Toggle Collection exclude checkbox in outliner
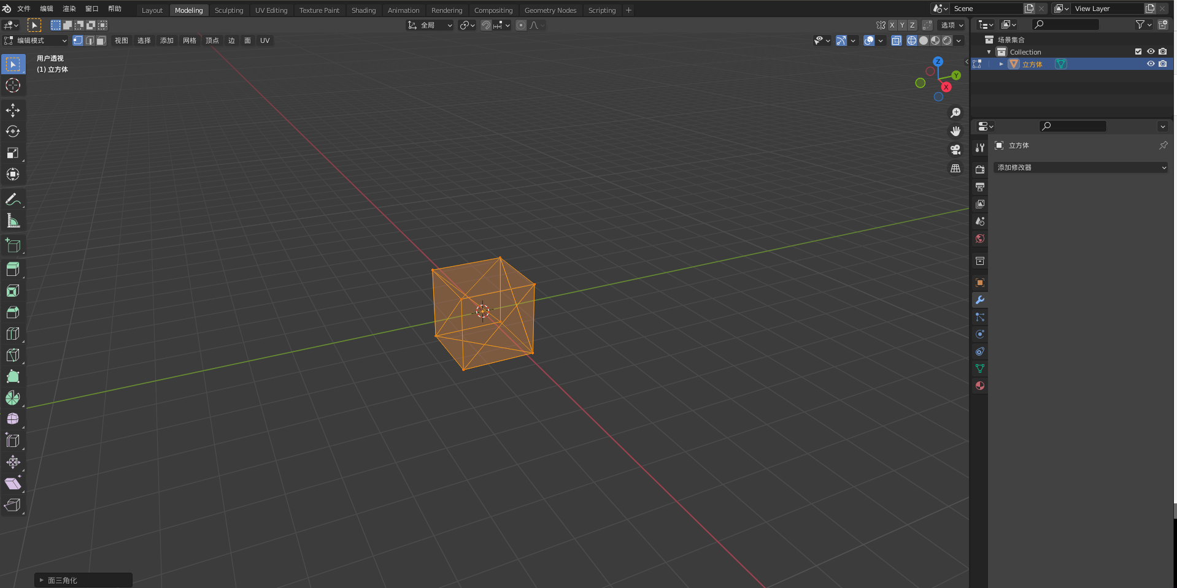 click(x=1138, y=52)
